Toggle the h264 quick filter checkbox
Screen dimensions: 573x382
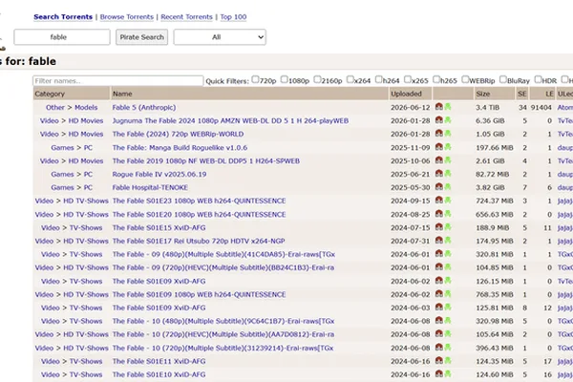click(x=379, y=79)
